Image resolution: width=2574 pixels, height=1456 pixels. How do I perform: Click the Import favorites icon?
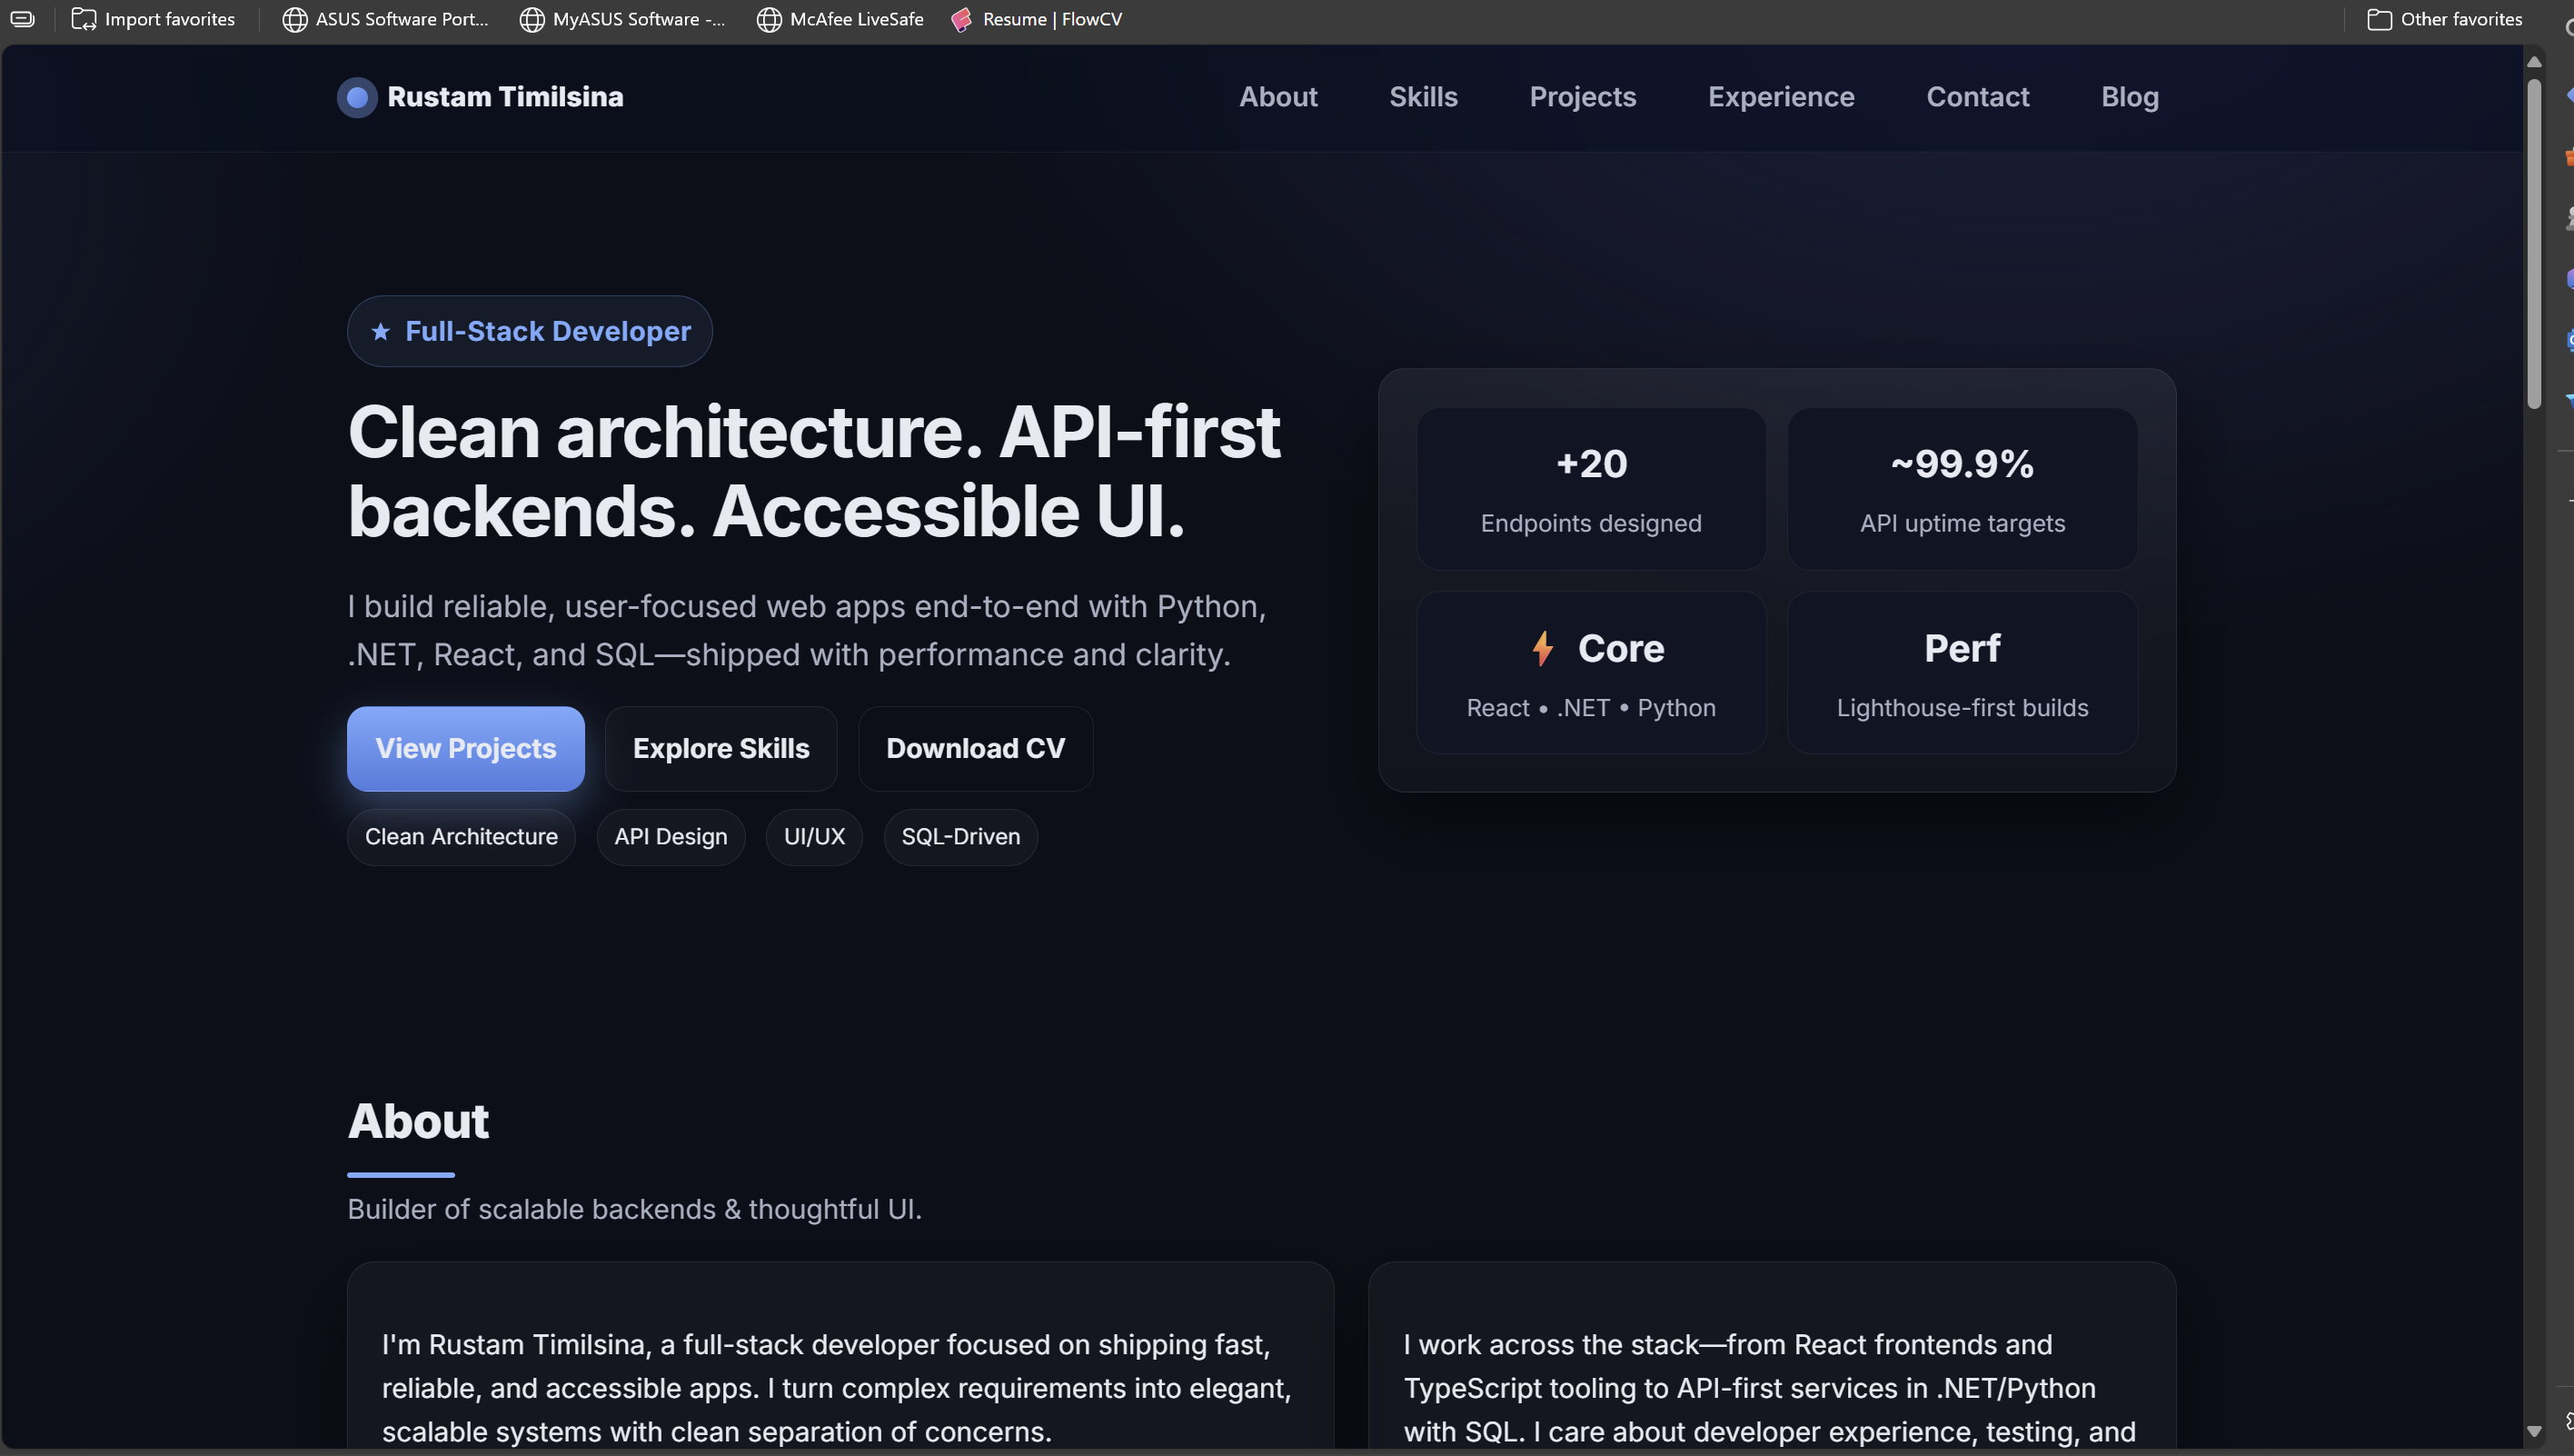(84, 19)
